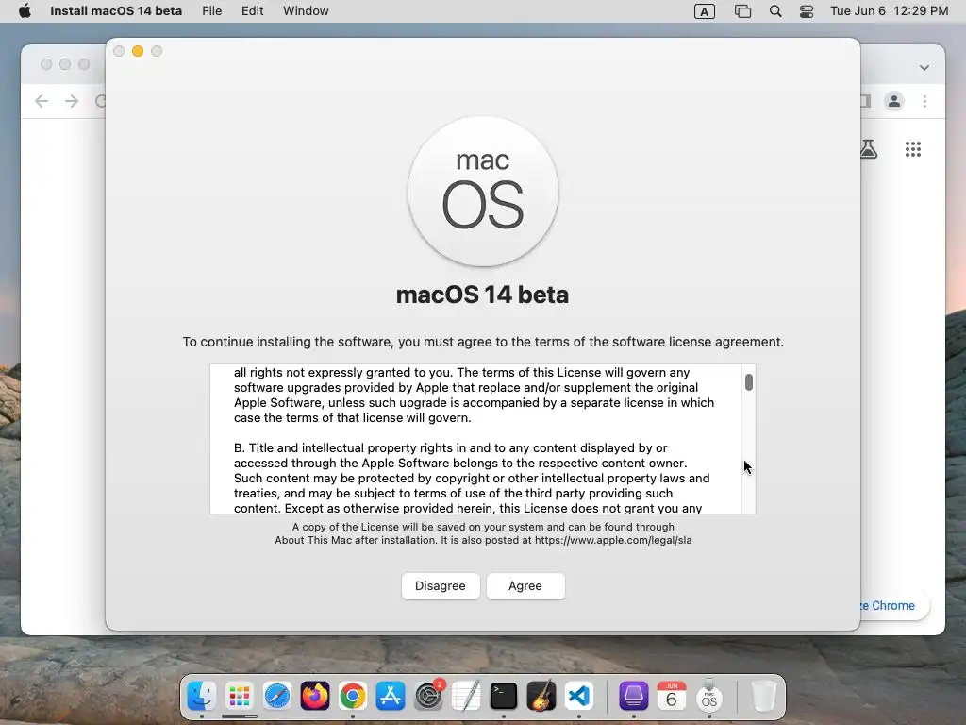Open Finder from the dock
This screenshot has width=966, height=725.
(202, 697)
